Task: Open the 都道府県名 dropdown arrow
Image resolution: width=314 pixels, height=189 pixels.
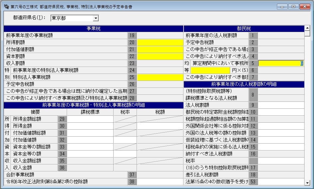Action: tap(96, 18)
